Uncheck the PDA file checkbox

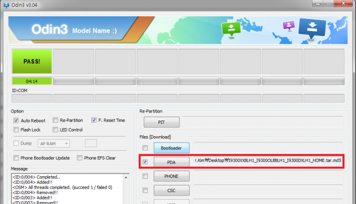click(x=145, y=162)
